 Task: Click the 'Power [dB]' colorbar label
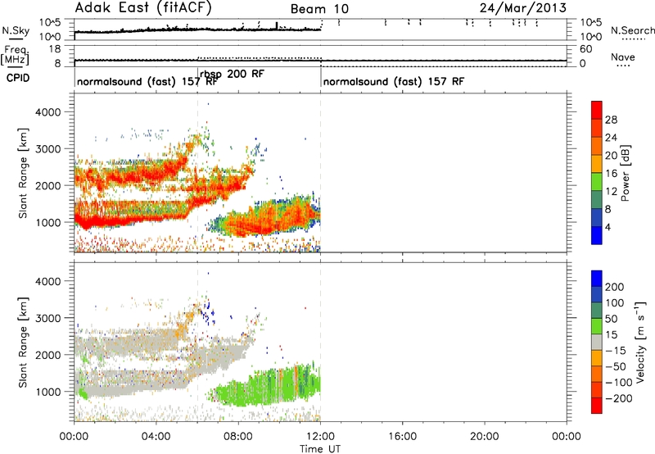[626, 173]
